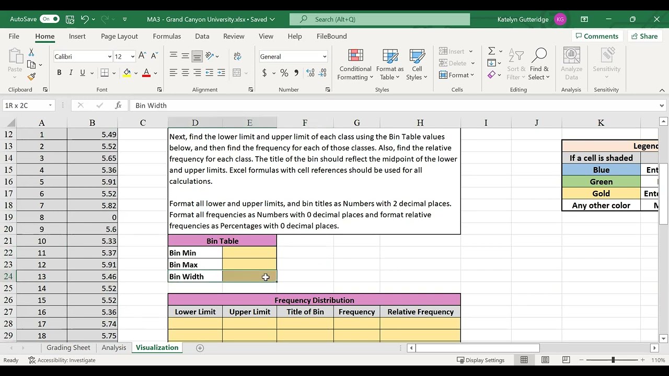Expand the Cell Styles gallery
Viewport: 669px width, 376px height.
click(417, 65)
